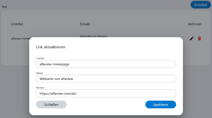The width and height of the screenshot is (212, 118).
Task: Click the pencil edit icon in Aktionen
Action: tap(192, 39)
